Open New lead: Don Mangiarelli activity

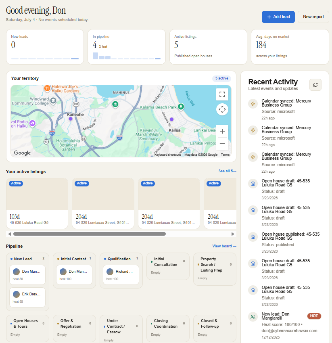tap(285, 326)
